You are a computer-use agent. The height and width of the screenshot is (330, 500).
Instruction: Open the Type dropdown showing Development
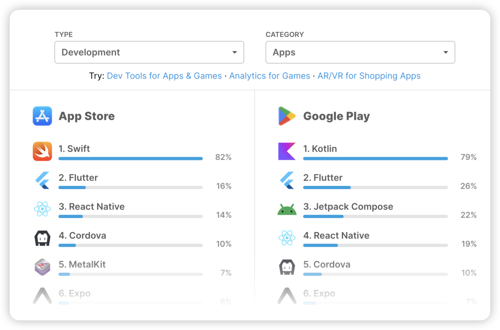(149, 52)
